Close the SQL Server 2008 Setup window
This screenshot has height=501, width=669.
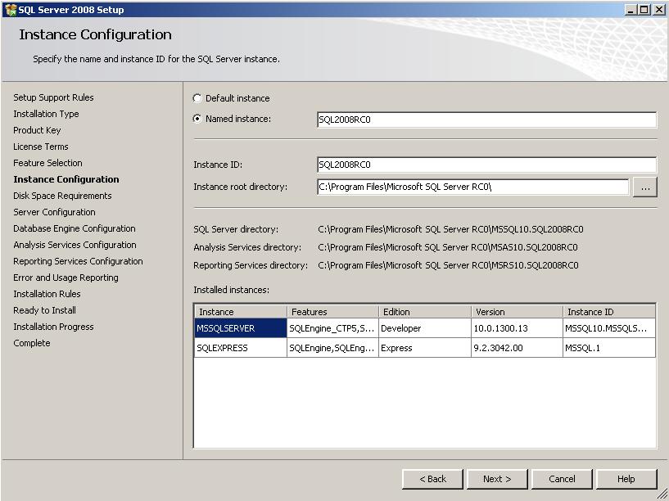coord(658,9)
